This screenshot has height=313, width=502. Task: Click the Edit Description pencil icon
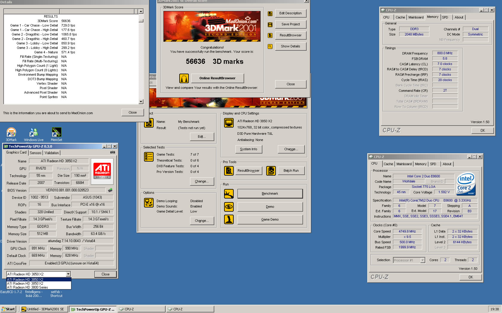pyautogui.click(x=270, y=13)
